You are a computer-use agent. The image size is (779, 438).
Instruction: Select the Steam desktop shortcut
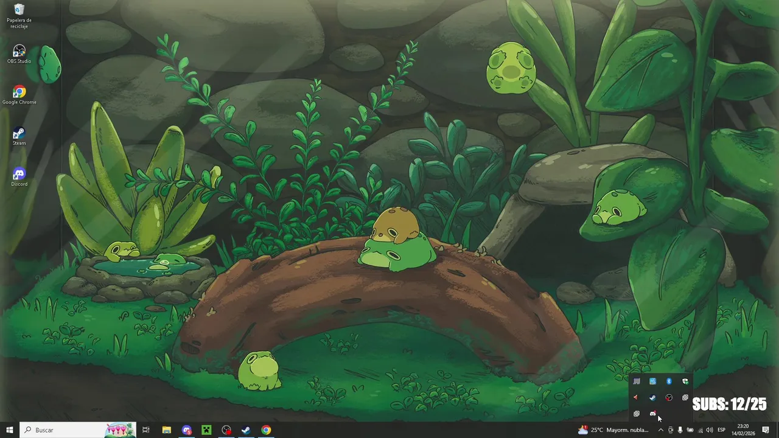19,136
